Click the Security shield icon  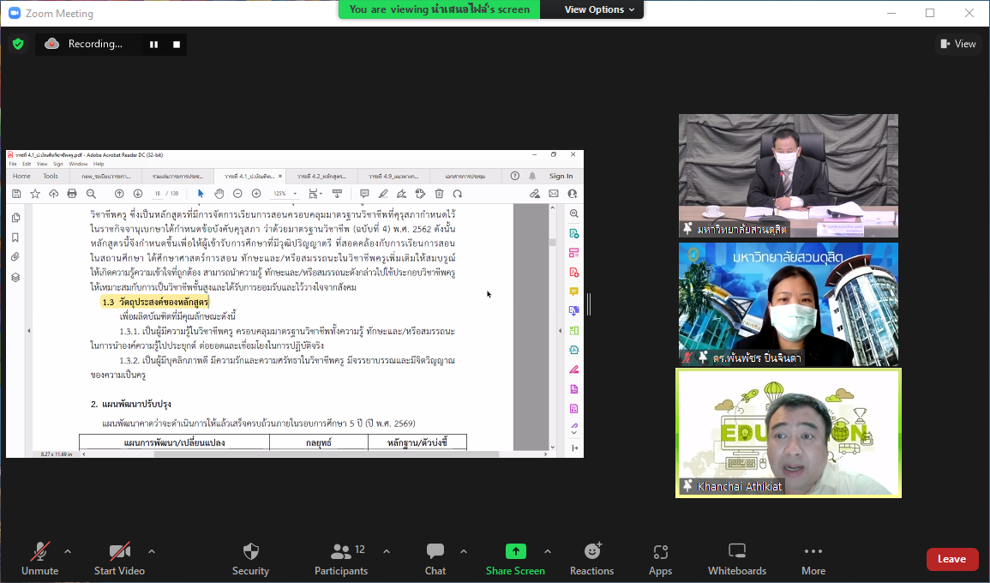point(250,551)
